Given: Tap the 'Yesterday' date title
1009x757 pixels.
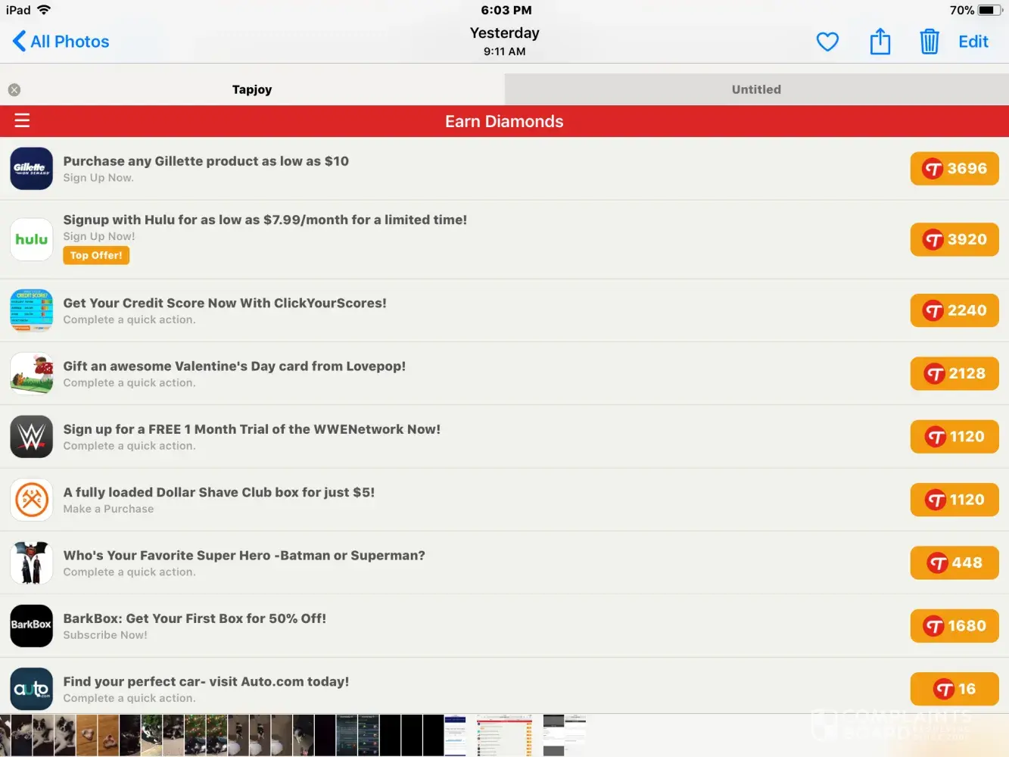Looking at the screenshot, I should click(x=505, y=33).
